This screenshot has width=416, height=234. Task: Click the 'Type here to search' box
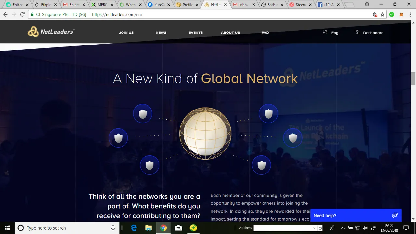67,228
